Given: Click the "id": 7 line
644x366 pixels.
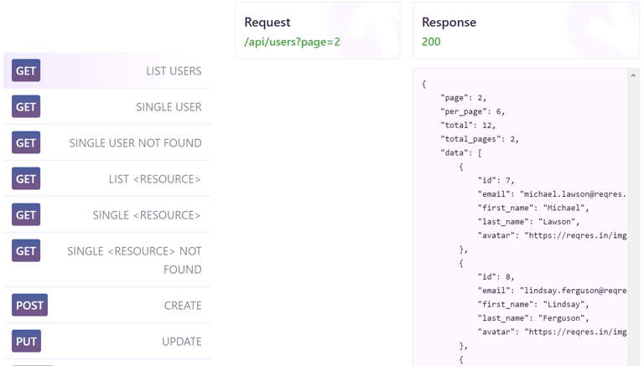Looking at the screenshot, I should pos(496,180).
